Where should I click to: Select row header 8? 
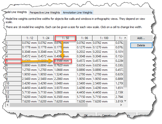[13, 74]
